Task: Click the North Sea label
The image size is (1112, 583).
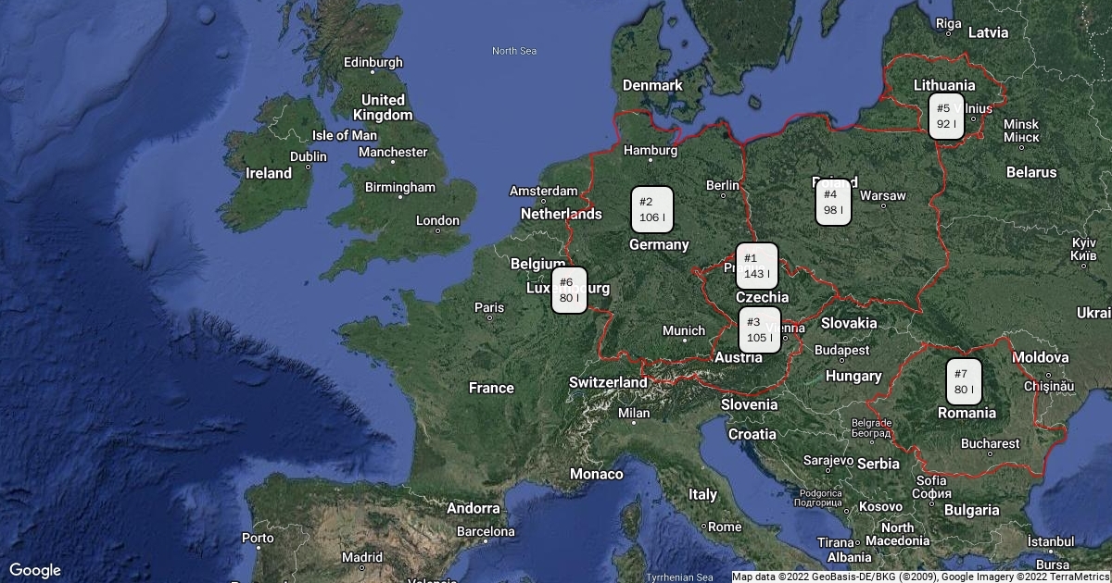Action: pos(514,51)
